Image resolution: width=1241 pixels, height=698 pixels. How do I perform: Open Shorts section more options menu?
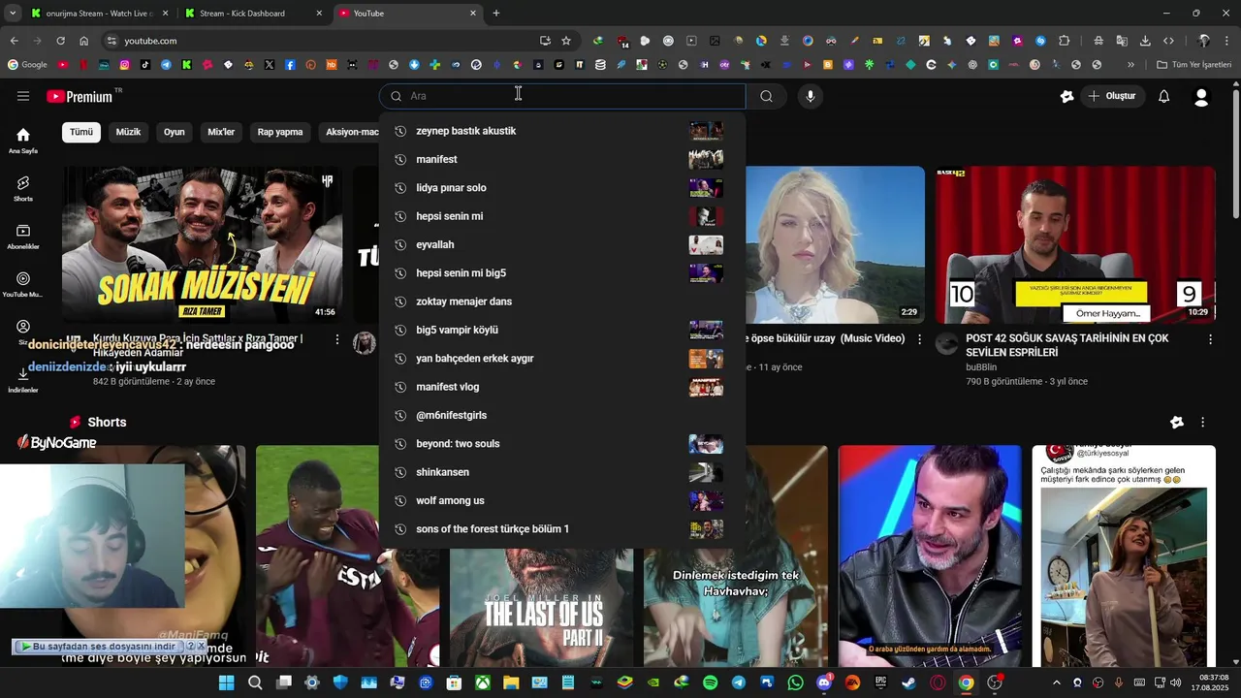[1203, 423]
